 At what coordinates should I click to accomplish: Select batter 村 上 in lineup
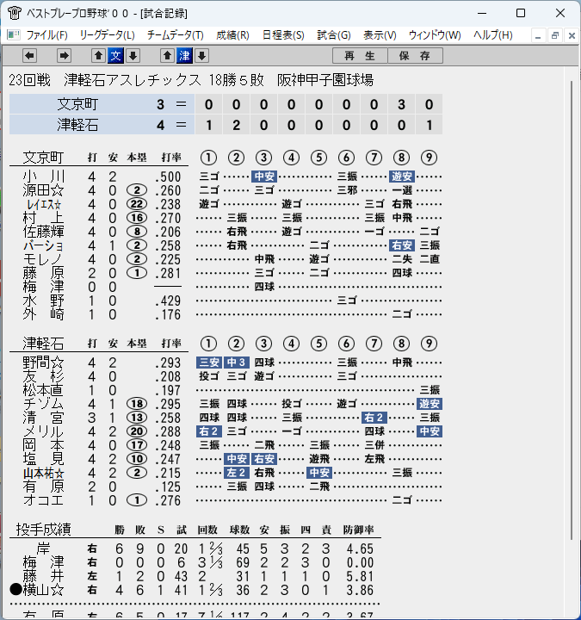[x=44, y=218]
